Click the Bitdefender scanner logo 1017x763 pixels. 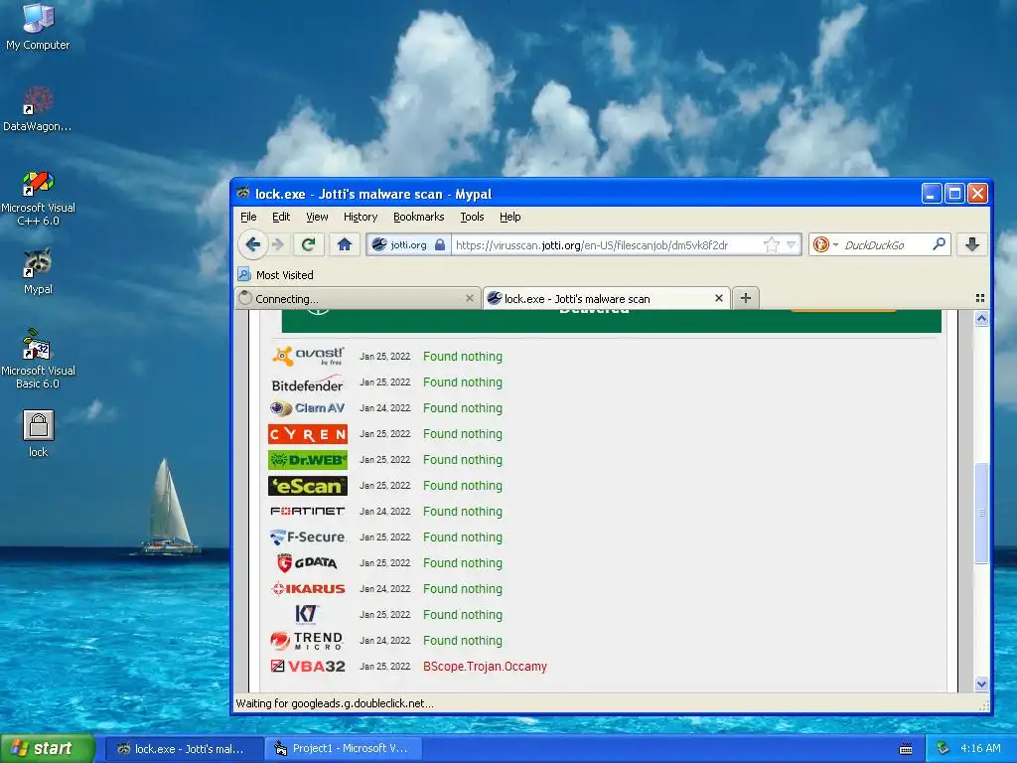pyautogui.click(x=308, y=384)
